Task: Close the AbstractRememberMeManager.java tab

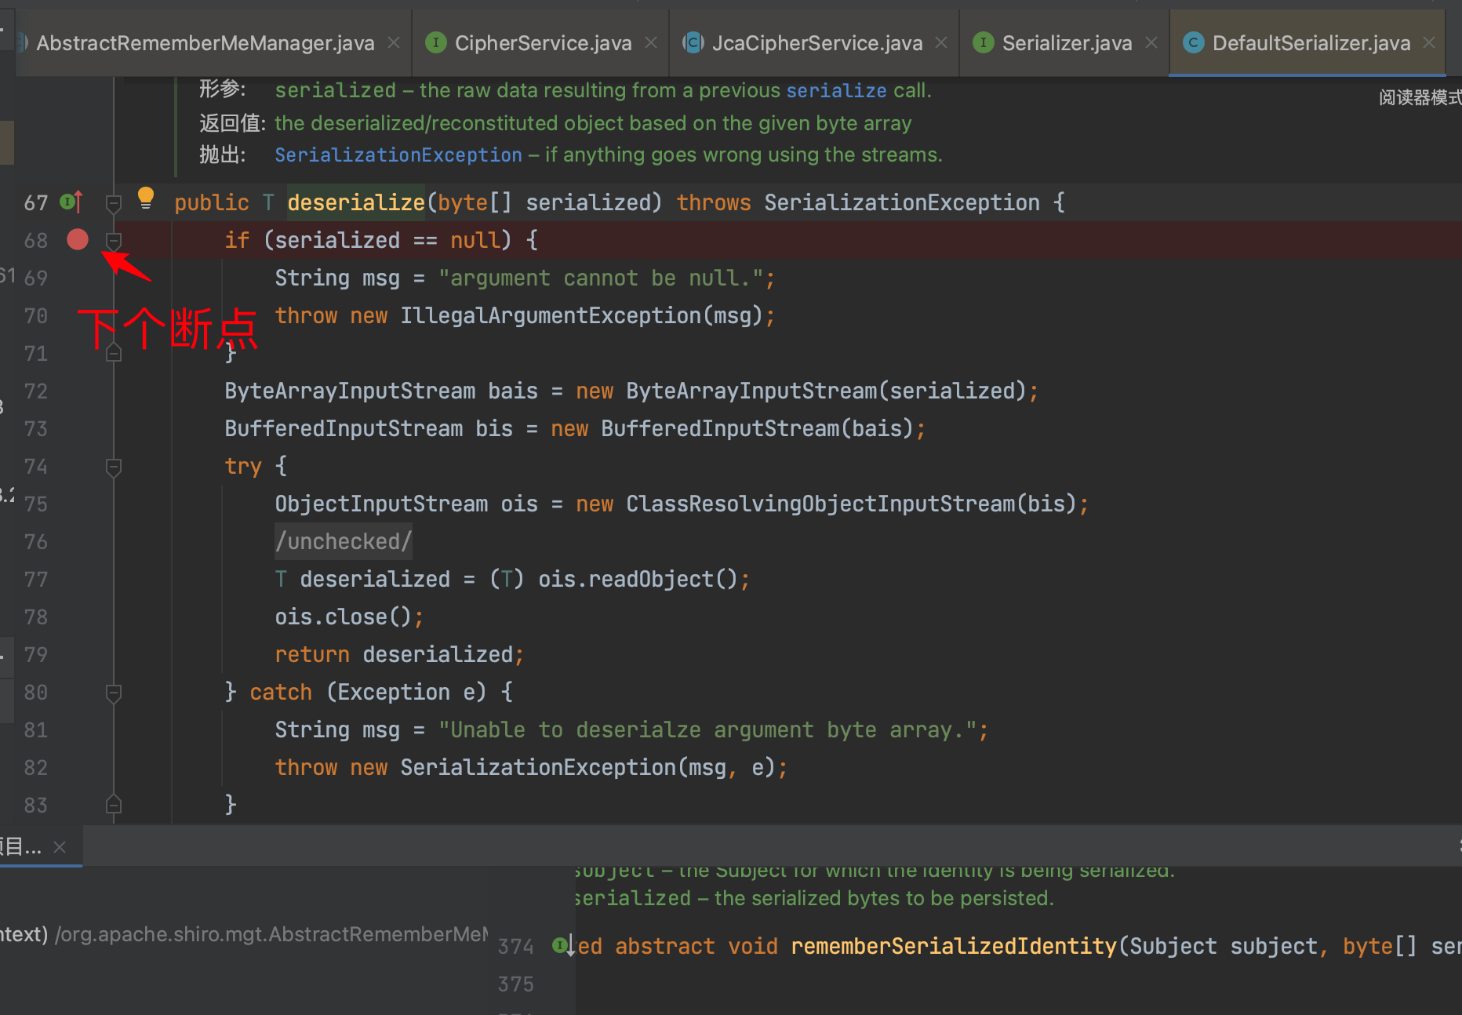Action: 394,43
